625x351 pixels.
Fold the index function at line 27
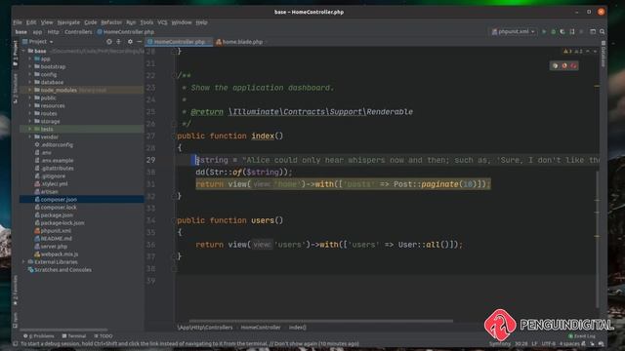pyautogui.click(x=174, y=136)
